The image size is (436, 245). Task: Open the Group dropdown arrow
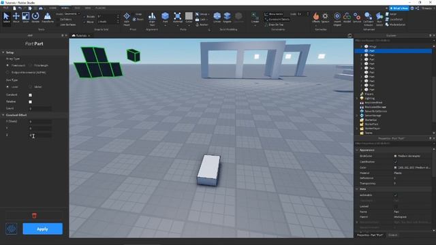click(209, 14)
